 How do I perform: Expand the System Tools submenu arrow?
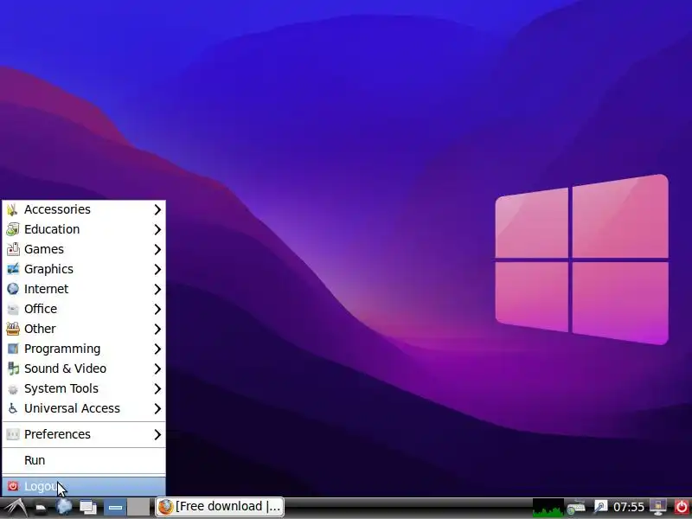click(x=157, y=388)
